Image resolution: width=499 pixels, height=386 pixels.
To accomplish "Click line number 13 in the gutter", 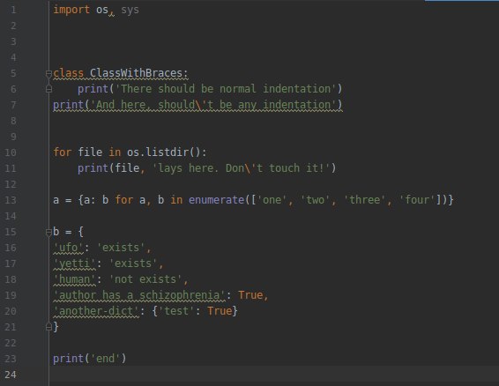I will (x=11, y=200).
